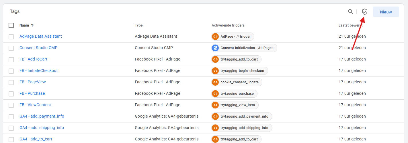Open the GA4 - add_to_cart tag link
This screenshot has width=408, height=143.
(36, 139)
